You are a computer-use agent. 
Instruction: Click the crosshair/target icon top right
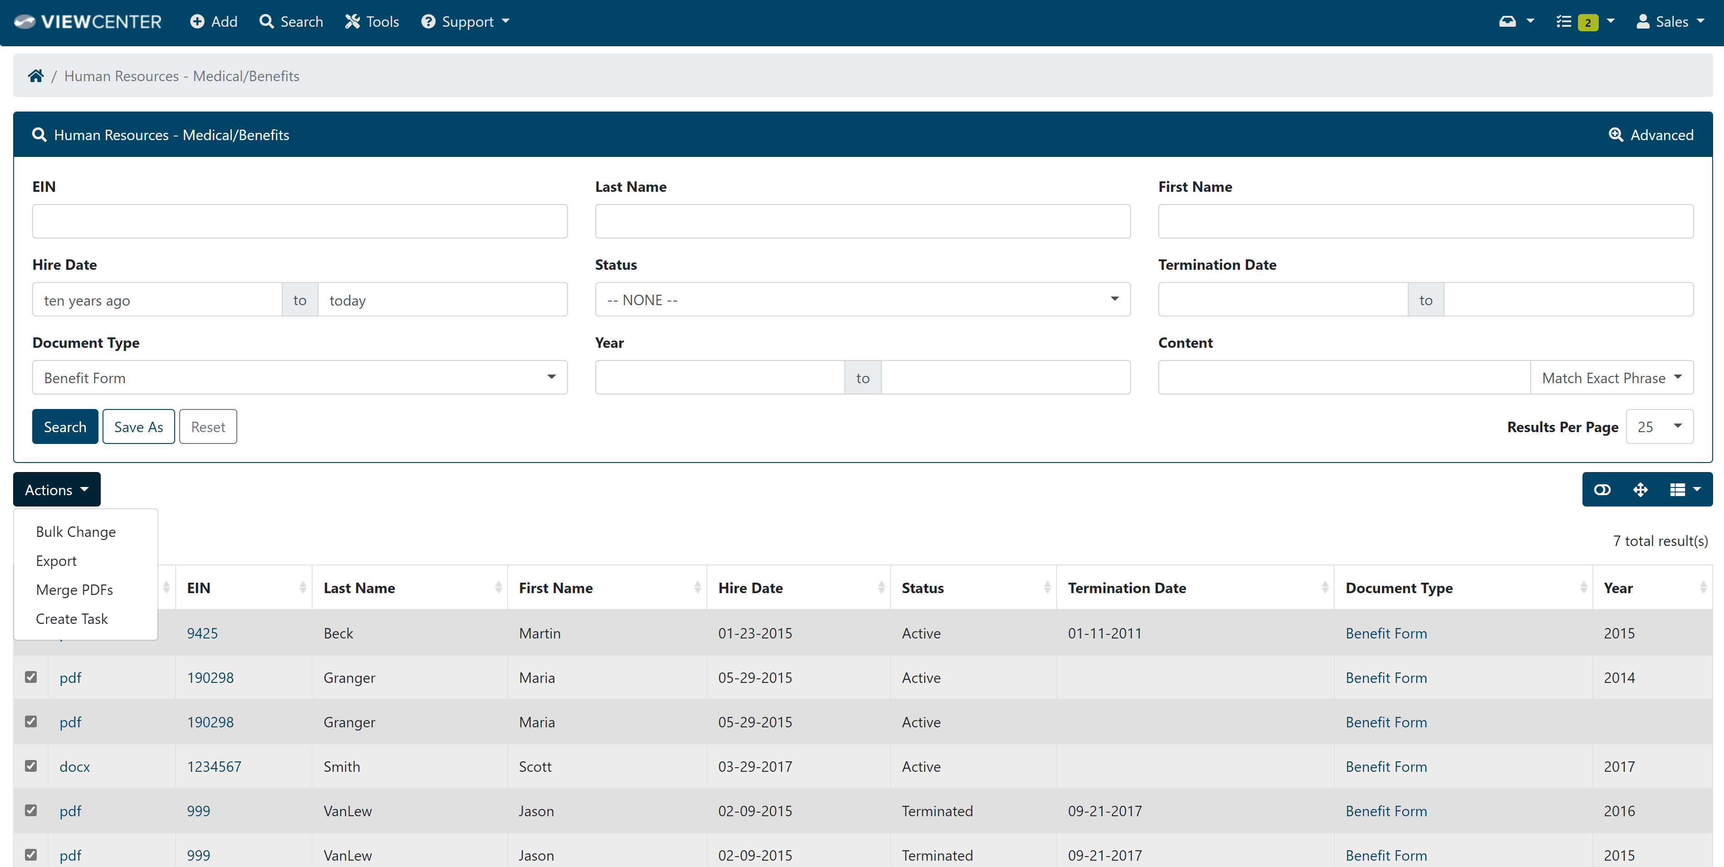pos(1641,489)
